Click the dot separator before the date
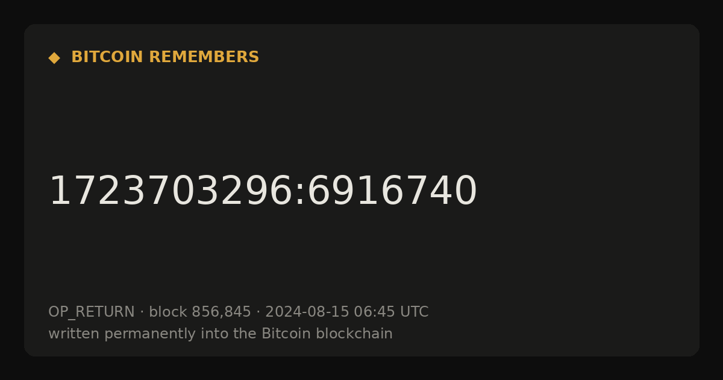 pyautogui.click(x=258, y=312)
